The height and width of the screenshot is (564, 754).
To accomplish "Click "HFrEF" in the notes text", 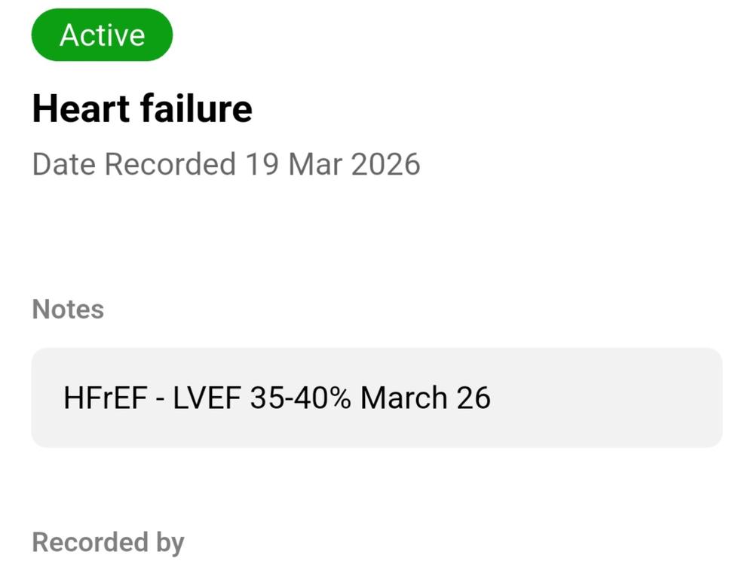I will [105, 398].
